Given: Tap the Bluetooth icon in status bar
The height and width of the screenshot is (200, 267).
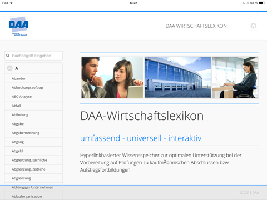Looking at the screenshot, I should pos(248,3).
